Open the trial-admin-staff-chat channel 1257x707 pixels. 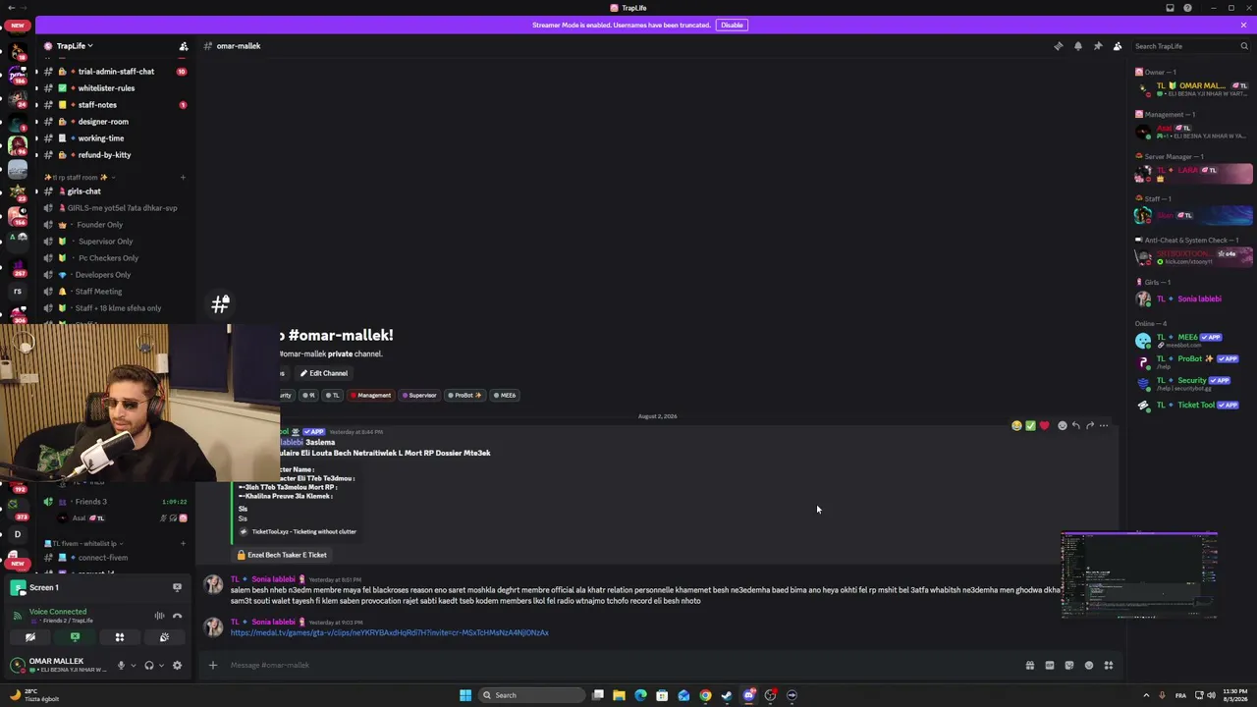(x=116, y=72)
